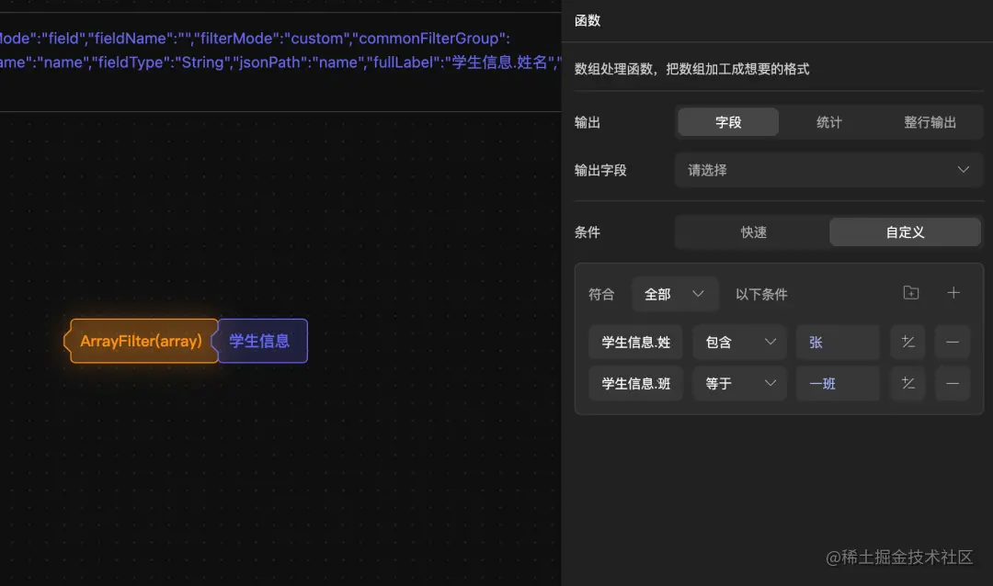Viewport: 993px width, 586px height.
Task: Click the 学生信息 node label
Action: point(261,341)
